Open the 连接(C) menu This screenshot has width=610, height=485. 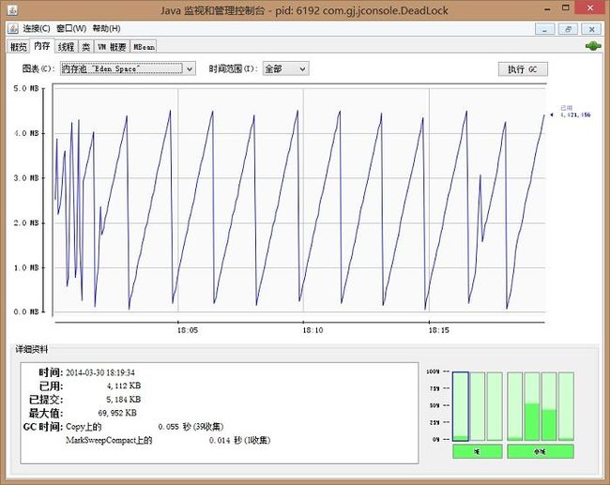(37, 28)
